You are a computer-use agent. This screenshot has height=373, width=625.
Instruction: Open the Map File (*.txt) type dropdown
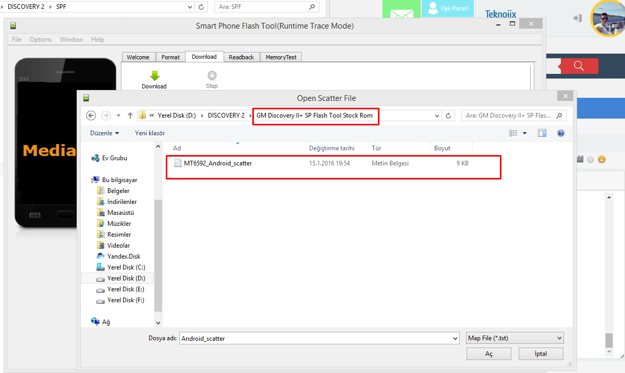515,338
